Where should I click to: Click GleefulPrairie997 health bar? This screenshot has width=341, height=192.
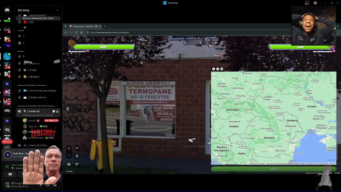coord(103,47)
